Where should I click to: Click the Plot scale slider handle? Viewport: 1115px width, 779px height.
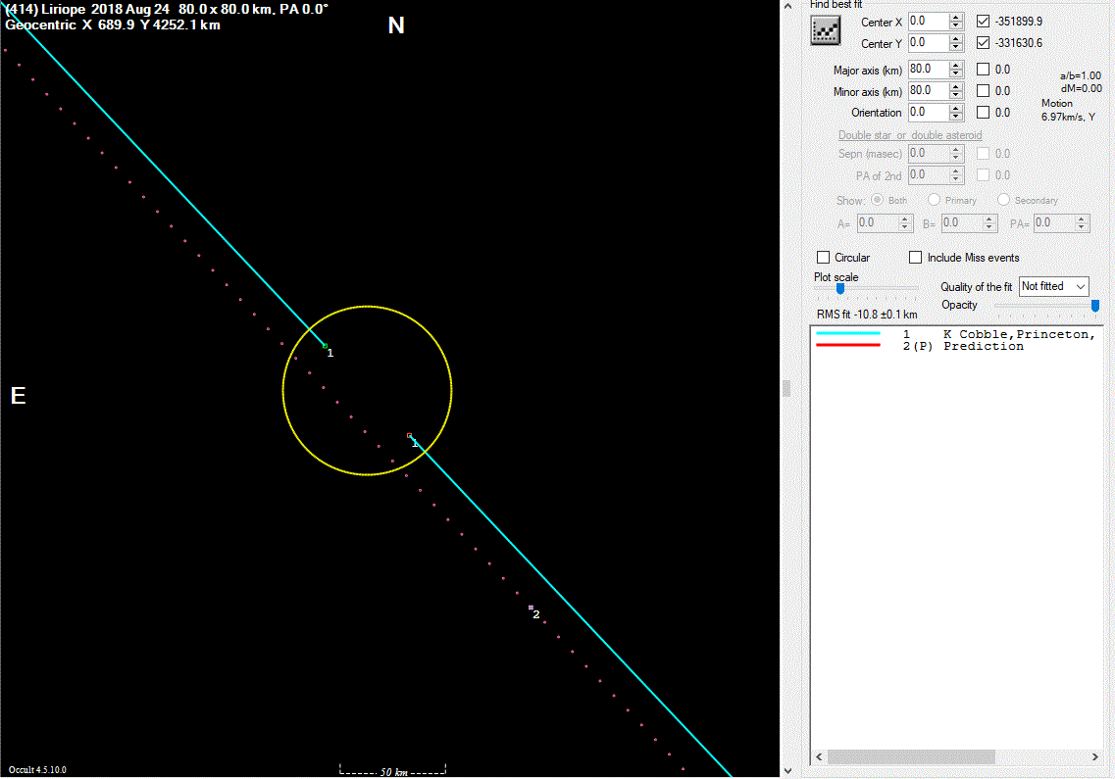pyautogui.click(x=840, y=288)
